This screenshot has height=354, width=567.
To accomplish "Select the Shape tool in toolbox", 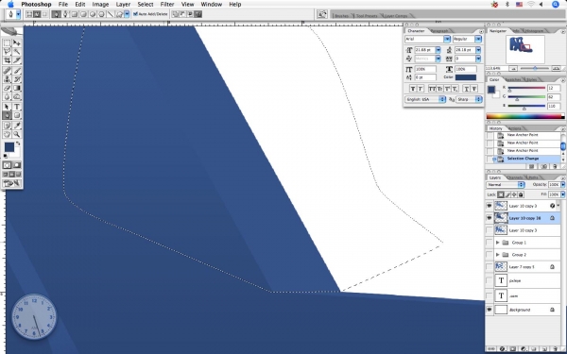I will (x=17, y=115).
